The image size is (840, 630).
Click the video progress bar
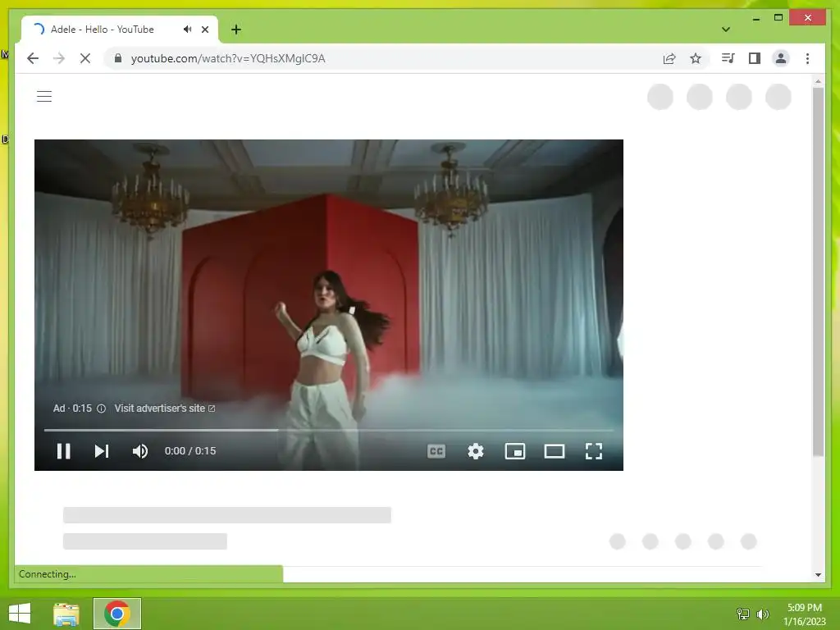point(328,430)
